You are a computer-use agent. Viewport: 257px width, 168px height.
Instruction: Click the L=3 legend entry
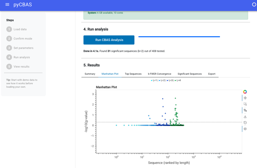pyautogui.click(x=170, y=80)
